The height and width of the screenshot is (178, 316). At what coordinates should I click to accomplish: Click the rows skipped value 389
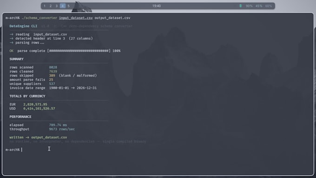tap(52, 75)
